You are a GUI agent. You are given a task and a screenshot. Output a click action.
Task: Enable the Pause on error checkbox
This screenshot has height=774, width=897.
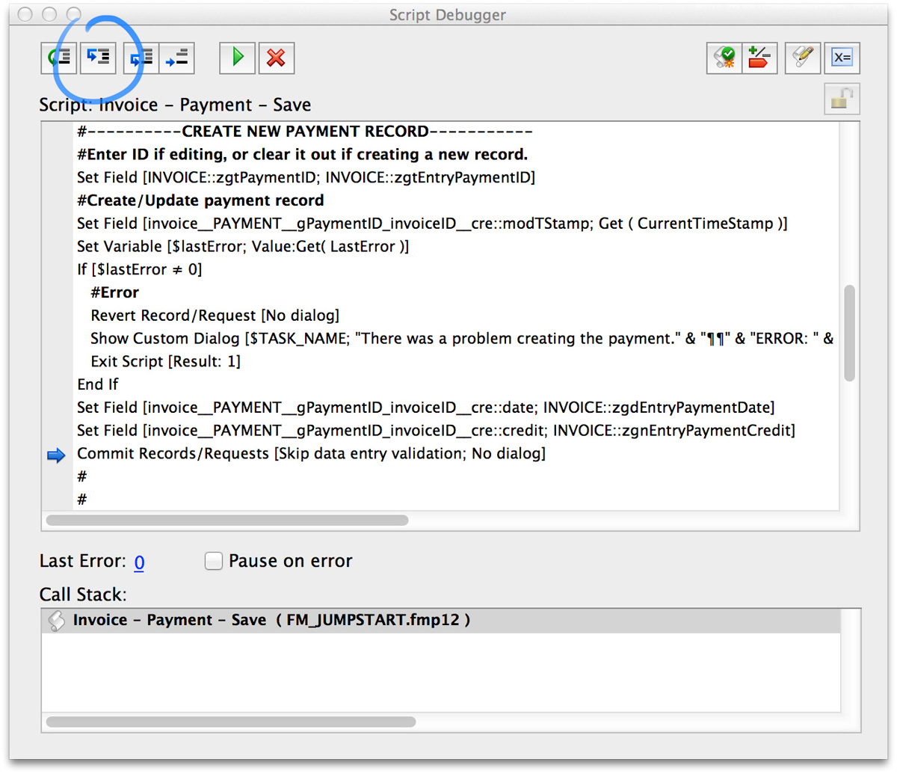point(214,561)
